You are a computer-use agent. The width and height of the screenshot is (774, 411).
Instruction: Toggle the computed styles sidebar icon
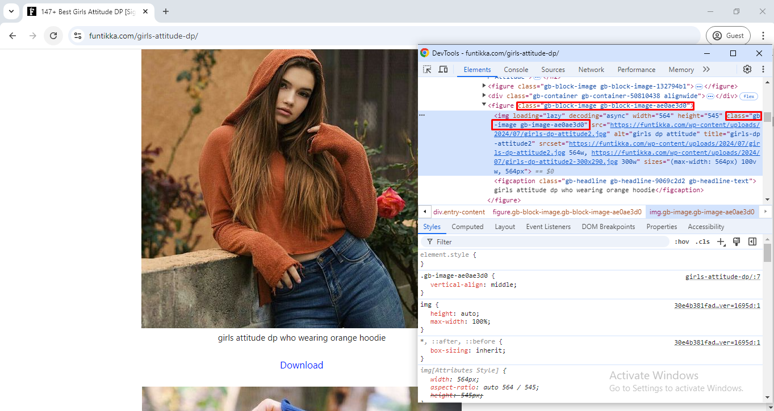[x=752, y=241]
